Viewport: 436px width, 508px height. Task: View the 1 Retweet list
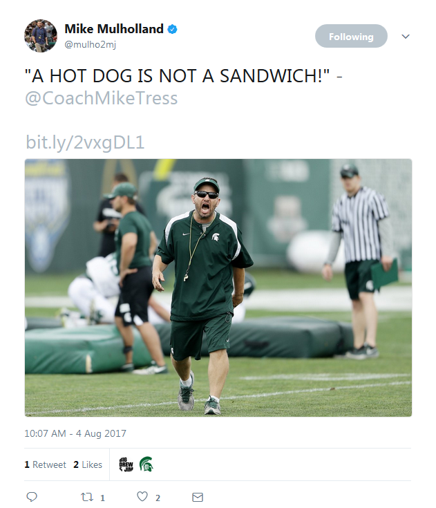point(46,464)
